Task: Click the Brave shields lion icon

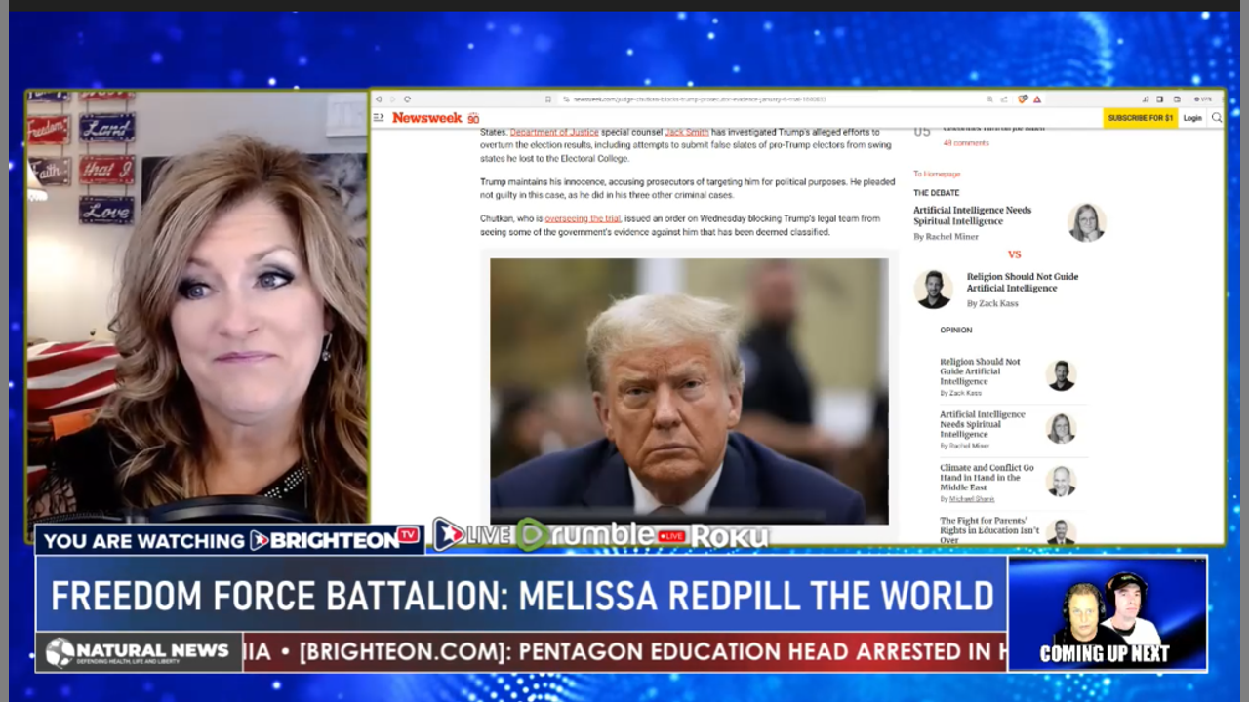Action: (x=1023, y=99)
